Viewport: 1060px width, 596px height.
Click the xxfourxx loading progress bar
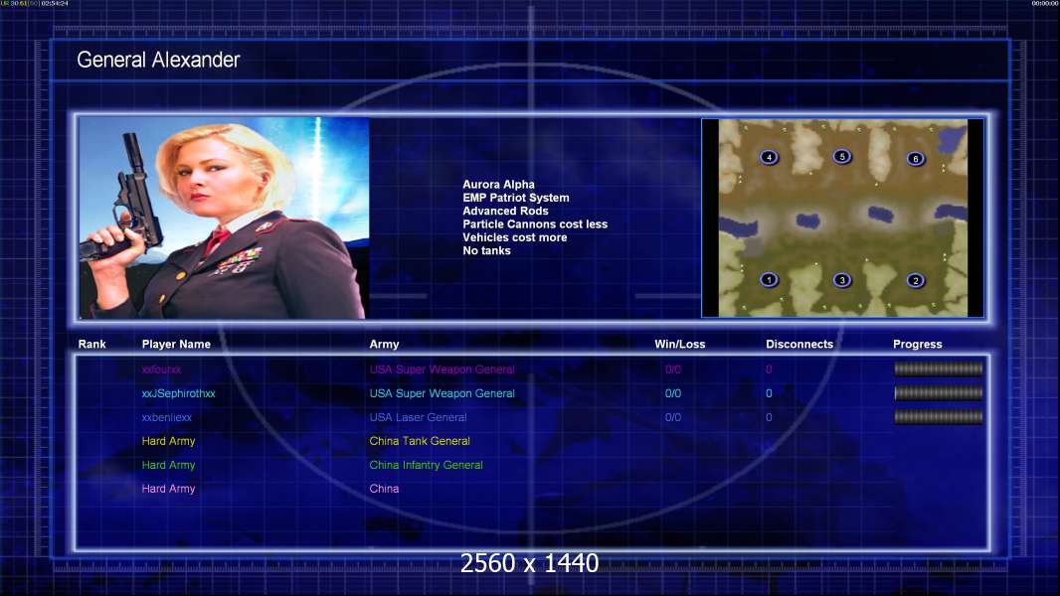pyautogui.click(x=939, y=369)
